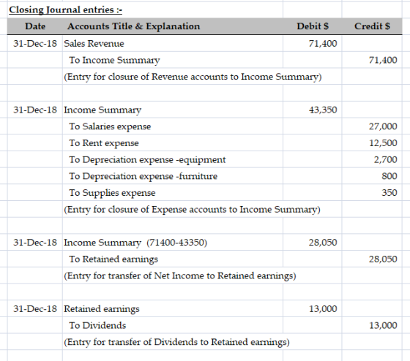Select the 'Debit $' column header
Image resolution: width=410 pixels, height=361 pixels.
tap(313, 26)
